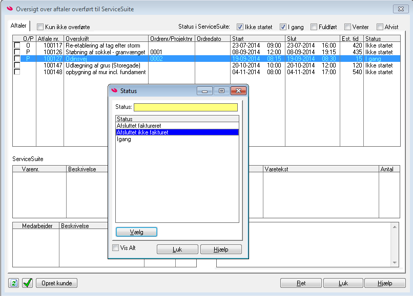Sort by Overskrift column header
The image size is (413, 296).
point(106,39)
